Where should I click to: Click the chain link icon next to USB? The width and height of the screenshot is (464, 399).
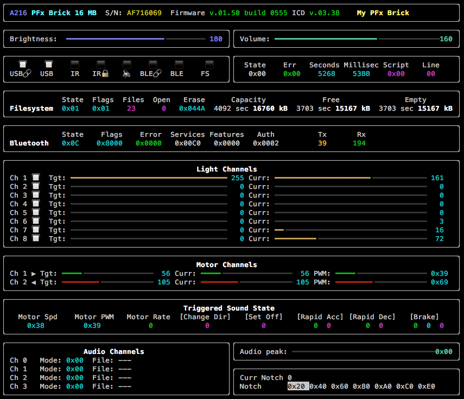(27, 73)
